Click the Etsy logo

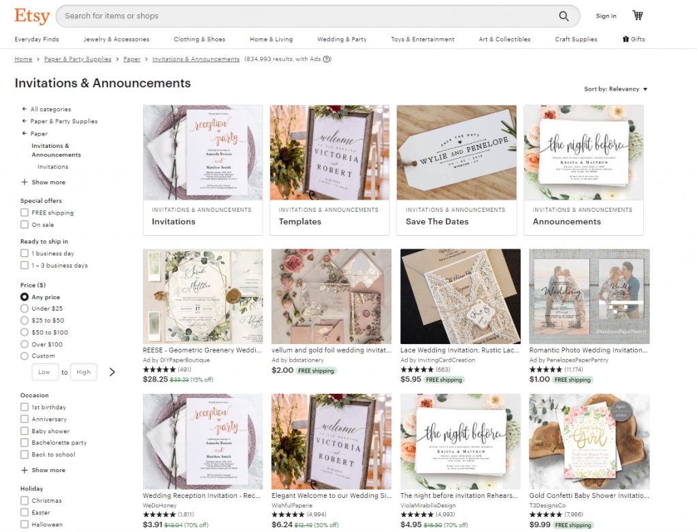31,16
